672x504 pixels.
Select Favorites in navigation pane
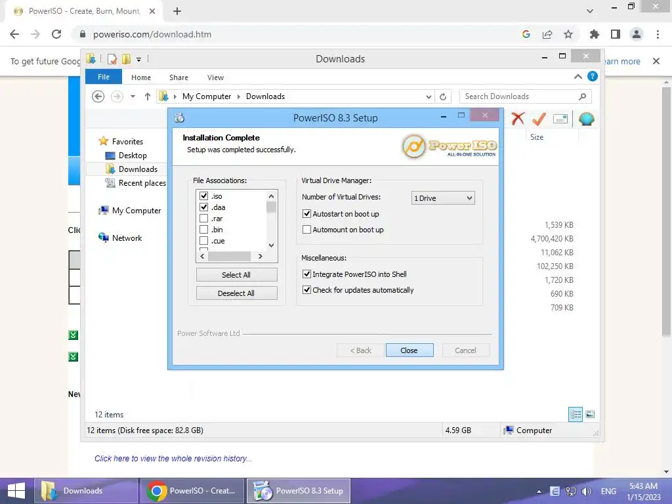[x=127, y=142]
